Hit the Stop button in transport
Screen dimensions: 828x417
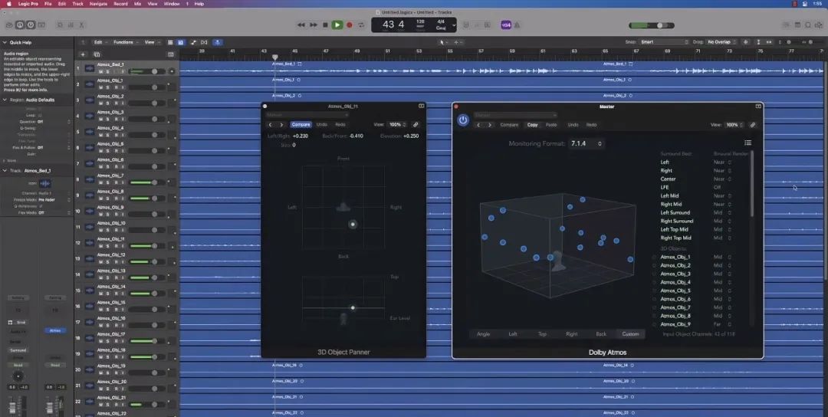click(325, 25)
